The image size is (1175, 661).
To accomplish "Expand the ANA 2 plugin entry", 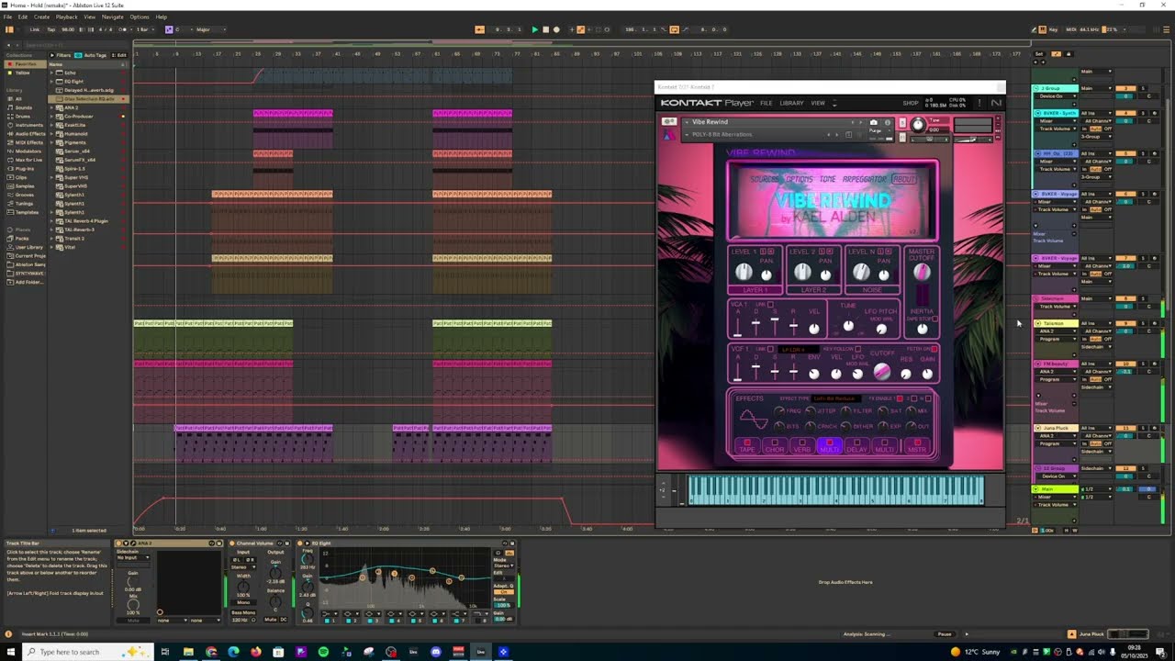I will [x=52, y=107].
